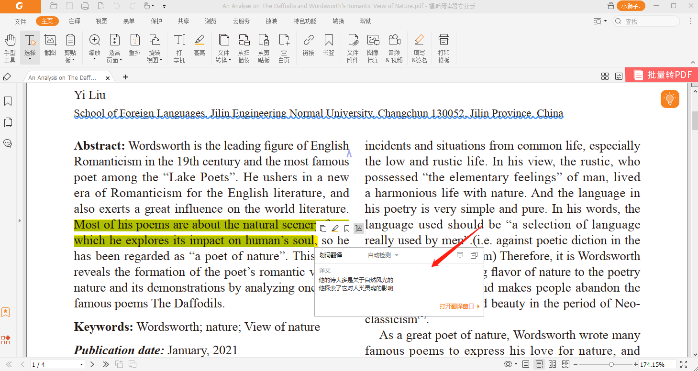The height and width of the screenshot is (371, 698).
Task: Click the Snapshot (截图) tool
Action: click(x=50, y=45)
